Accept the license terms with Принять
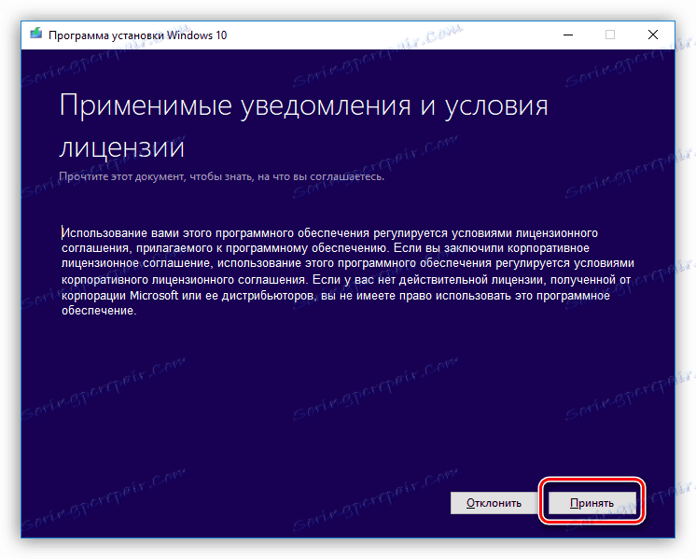This screenshot has height=559, width=696. [592, 503]
